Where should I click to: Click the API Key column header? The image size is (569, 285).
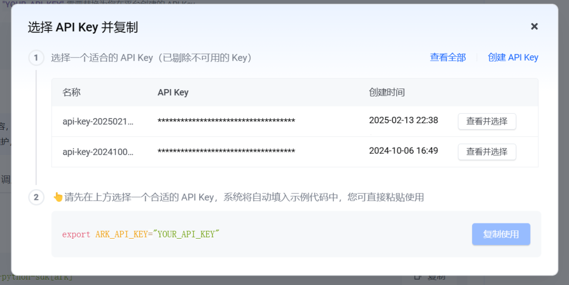tap(173, 92)
